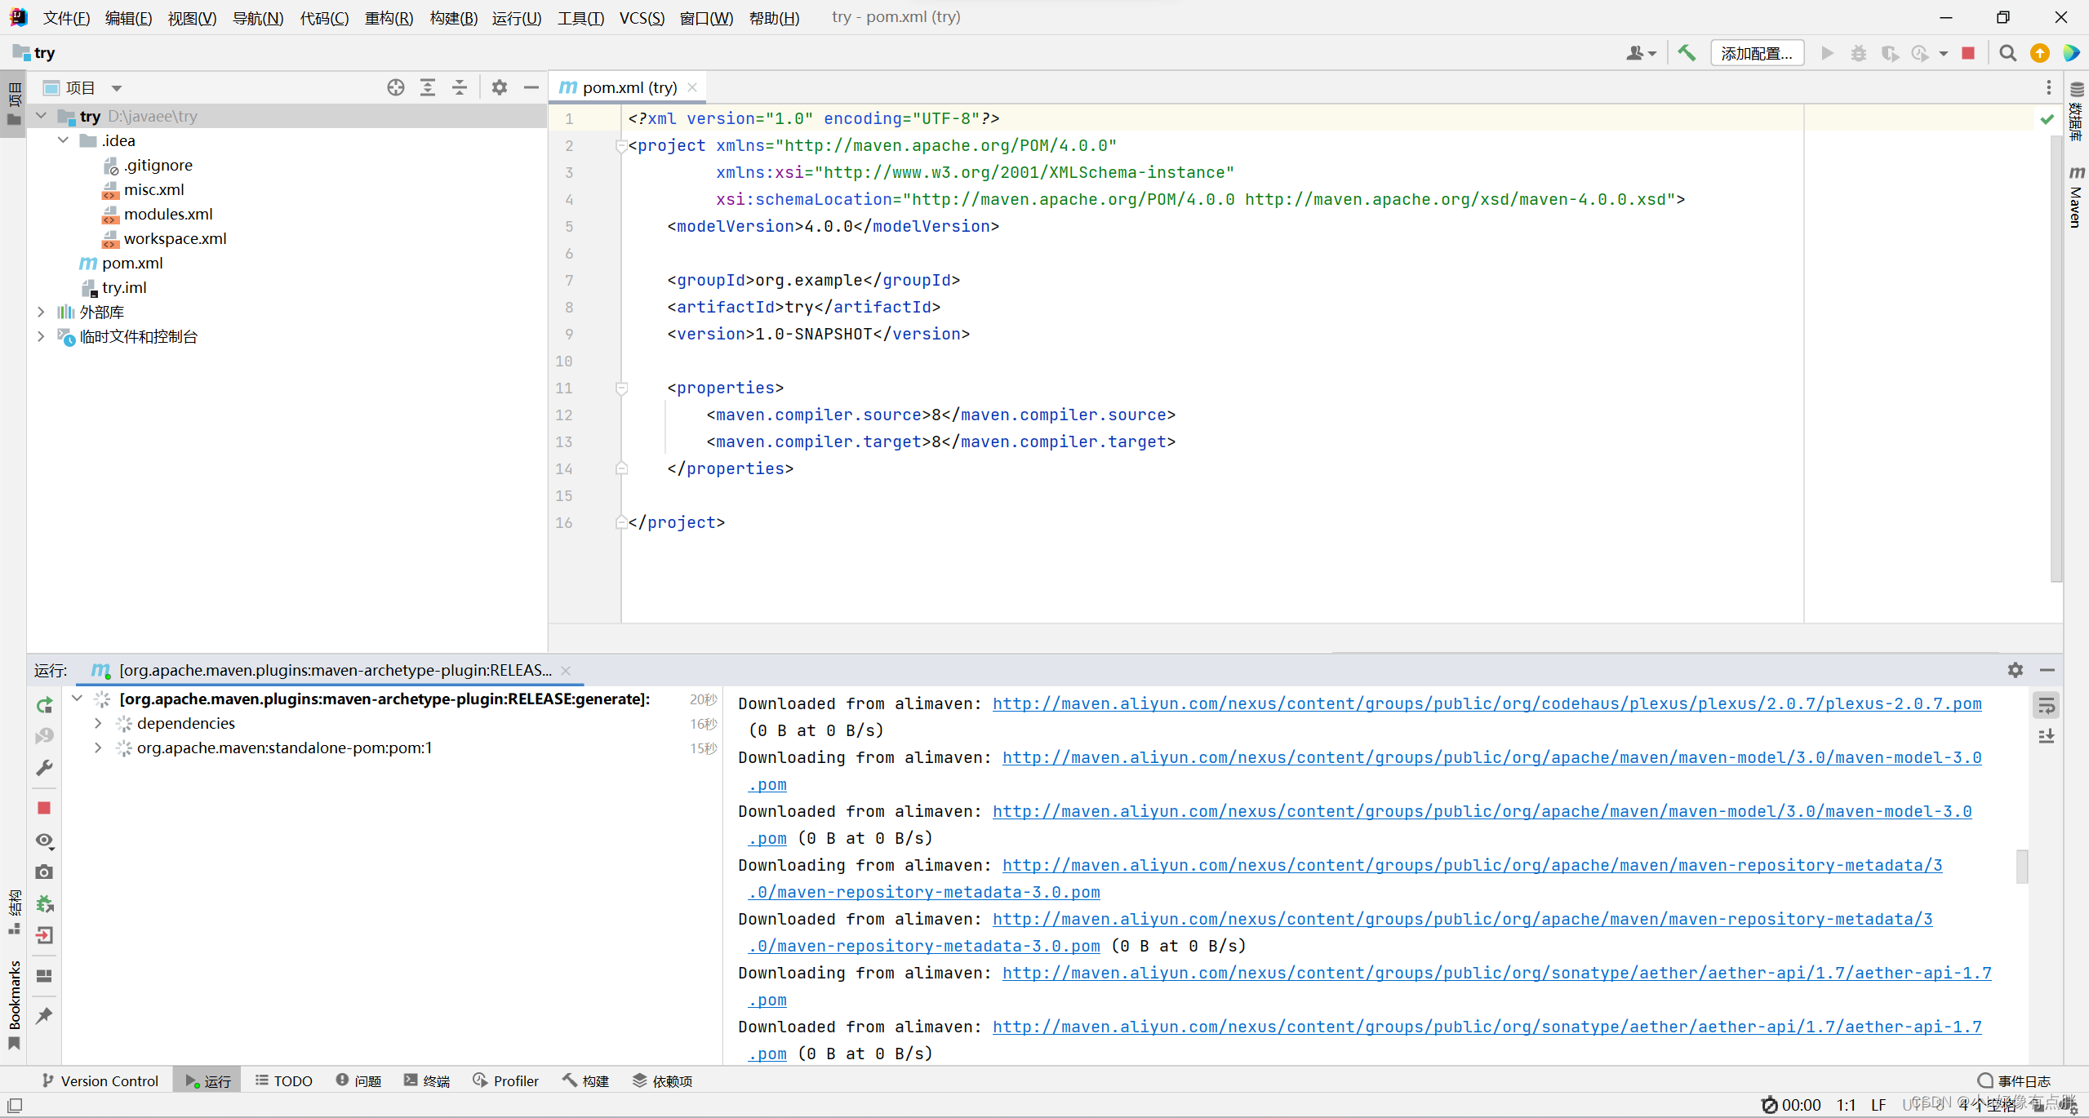Expand the dependencies run node
The image size is (2089, 1118).
coord(98,723)
